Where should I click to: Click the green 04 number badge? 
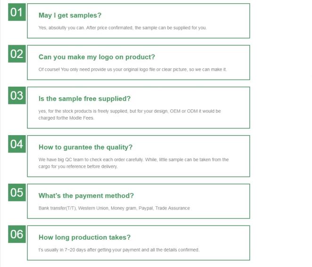click(17, 144)
